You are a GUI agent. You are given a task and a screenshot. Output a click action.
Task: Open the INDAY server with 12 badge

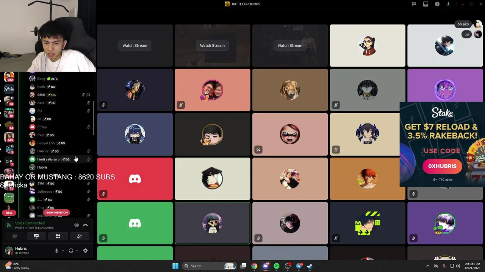[9, 113]
